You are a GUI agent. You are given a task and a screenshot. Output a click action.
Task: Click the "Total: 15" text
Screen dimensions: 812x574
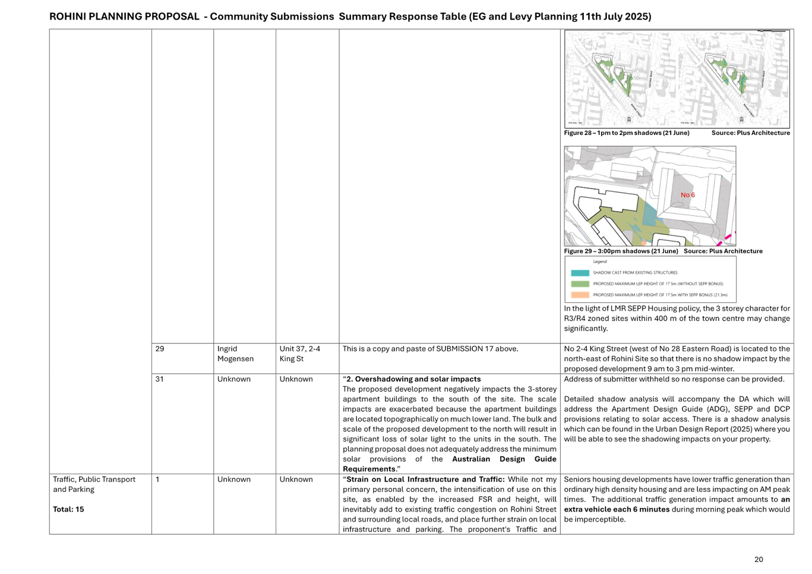coord(68,509)
